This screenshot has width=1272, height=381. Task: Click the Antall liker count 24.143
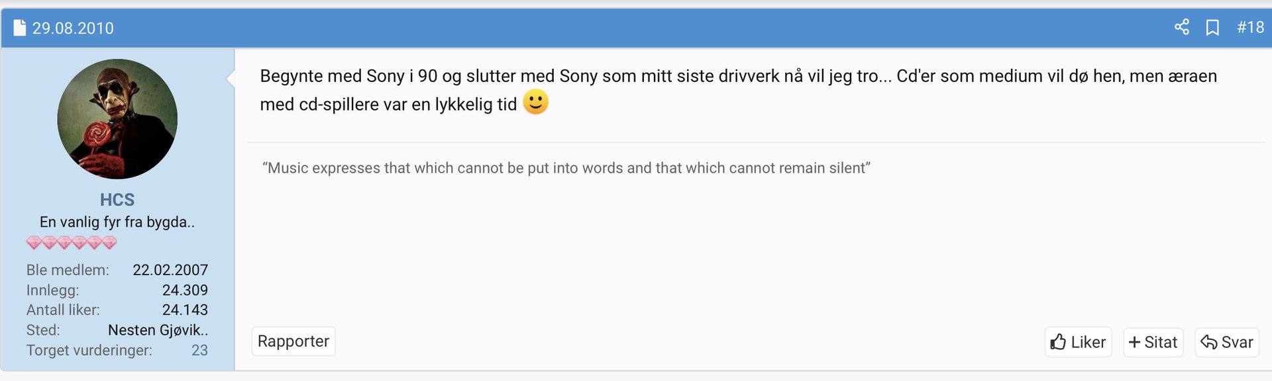coord(185,310)
